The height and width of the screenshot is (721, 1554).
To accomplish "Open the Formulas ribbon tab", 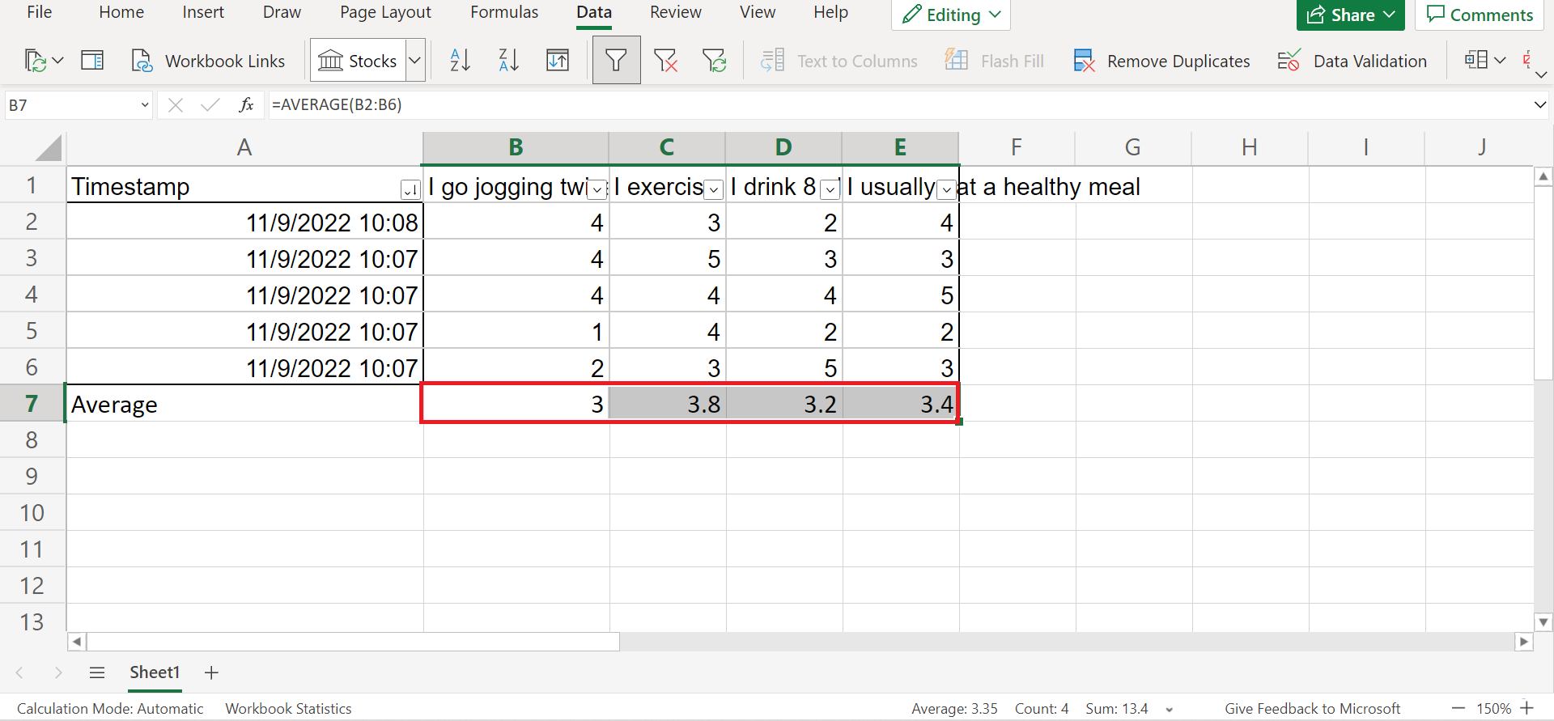I will pos(504,12).
